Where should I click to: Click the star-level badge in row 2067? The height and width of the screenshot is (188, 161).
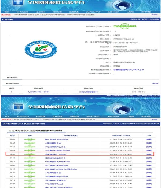pyautogui.click(x=30, y=162)
